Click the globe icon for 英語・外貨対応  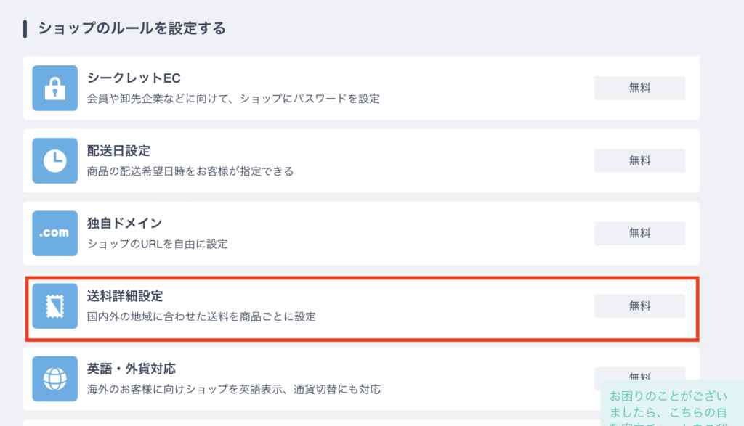[x=55, y=379]
